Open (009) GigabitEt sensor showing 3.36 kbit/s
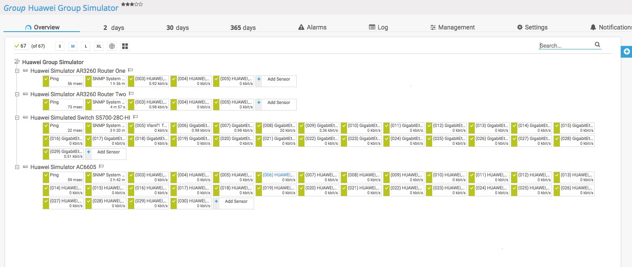 [319, 128]
